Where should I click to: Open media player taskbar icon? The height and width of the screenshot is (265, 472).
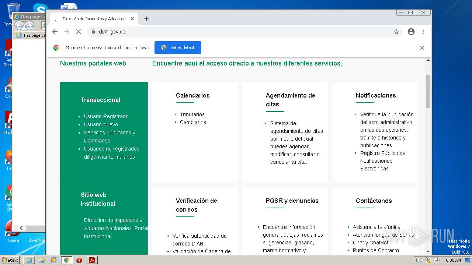[x=54, y=260]
